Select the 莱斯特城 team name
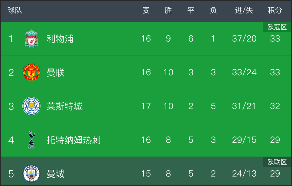 point(64,106)
